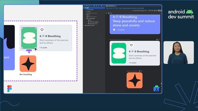Click the heart icon in the Android Studio preview card
The width and height of the screenshot is (198, 111).
coord(131,45)
